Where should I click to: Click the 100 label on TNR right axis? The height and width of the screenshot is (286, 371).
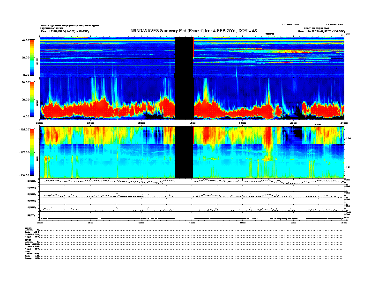click(x=349, y=138)
